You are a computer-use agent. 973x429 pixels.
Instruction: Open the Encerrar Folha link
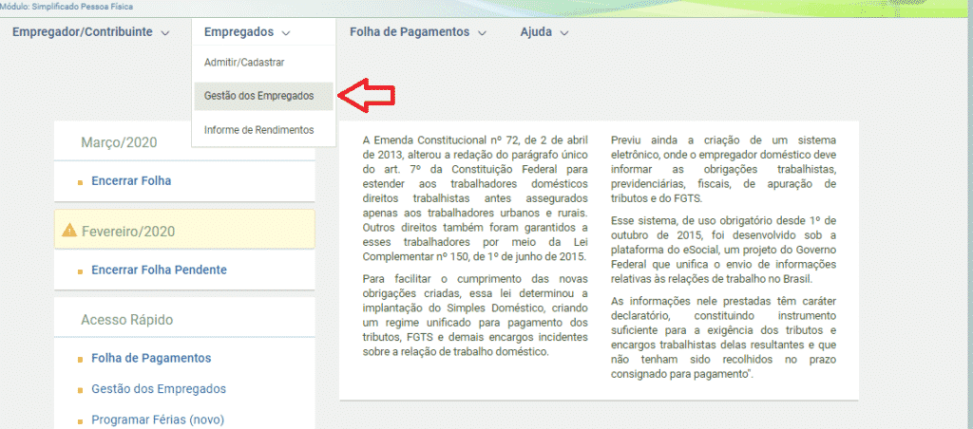(x=131, y=181)
